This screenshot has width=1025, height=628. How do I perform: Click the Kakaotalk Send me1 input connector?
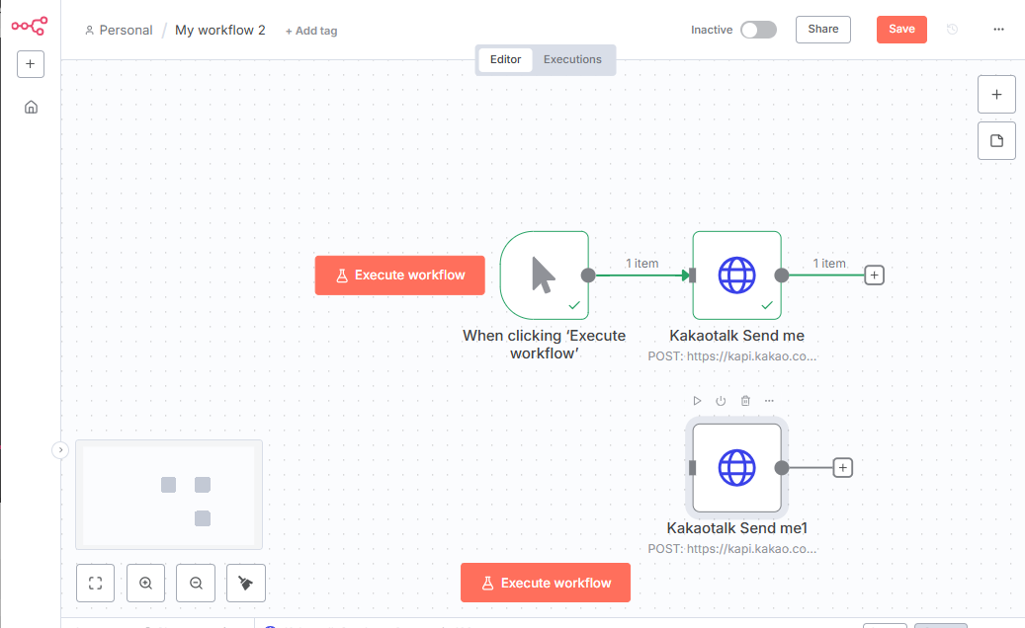[693, 468]
